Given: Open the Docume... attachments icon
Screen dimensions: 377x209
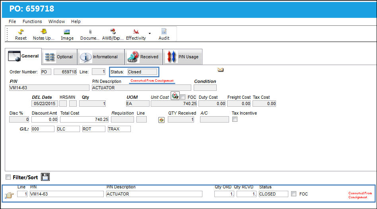Looking at the screenshot, I should [90, 32].
